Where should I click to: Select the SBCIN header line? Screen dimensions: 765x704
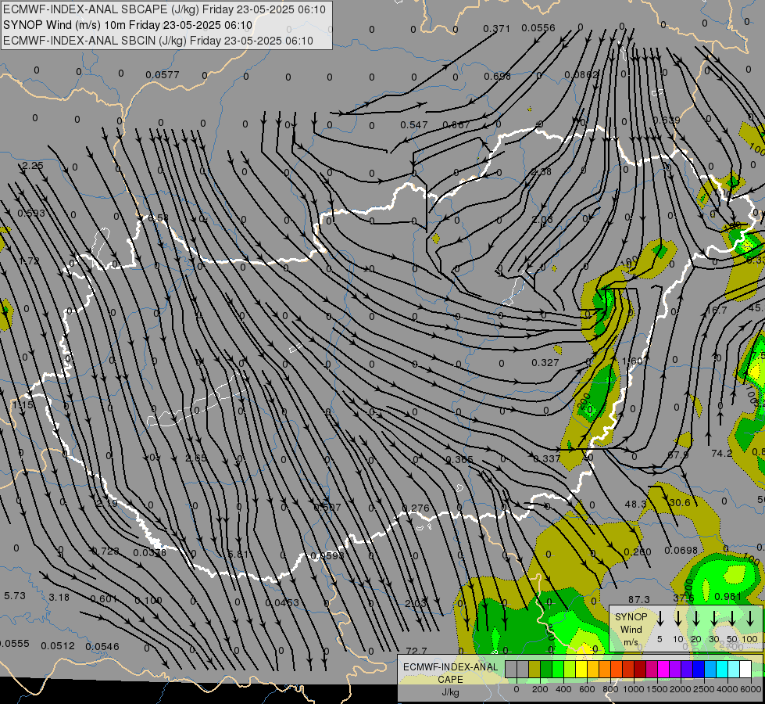coord(158,41)
